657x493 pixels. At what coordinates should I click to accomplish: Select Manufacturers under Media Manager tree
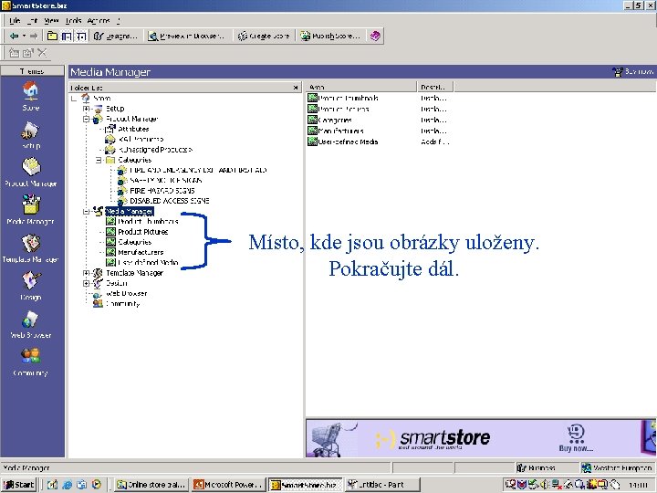coord(141,252)
